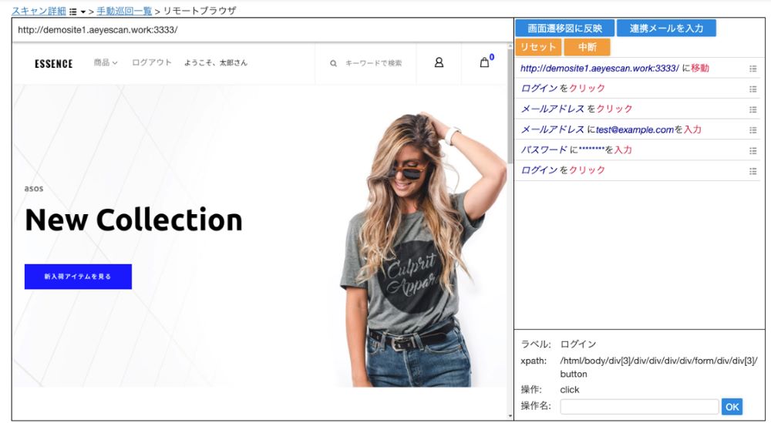The image size is (771, 423).
Task: Click handle icon on last ログインをクリック row
Action: click(752, 171)
